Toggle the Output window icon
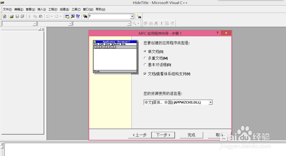The height and width of the screenshot is (156, 286). pos(73,16)
